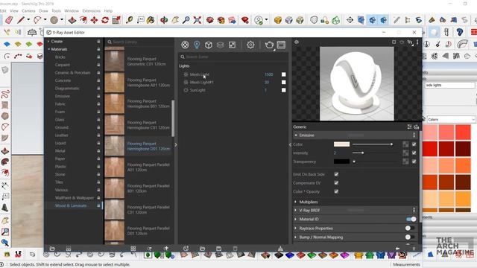Open material preview options menu
This screenshot has height=268, width=477.
point(417,42)
